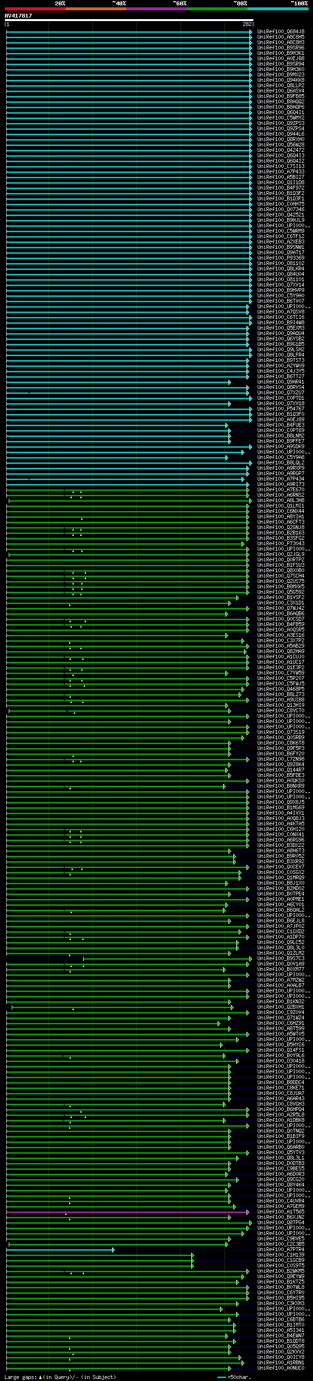Select the UniRef100_Q7XV14 label
This screenshot has width=313, height=1381.
281,285
